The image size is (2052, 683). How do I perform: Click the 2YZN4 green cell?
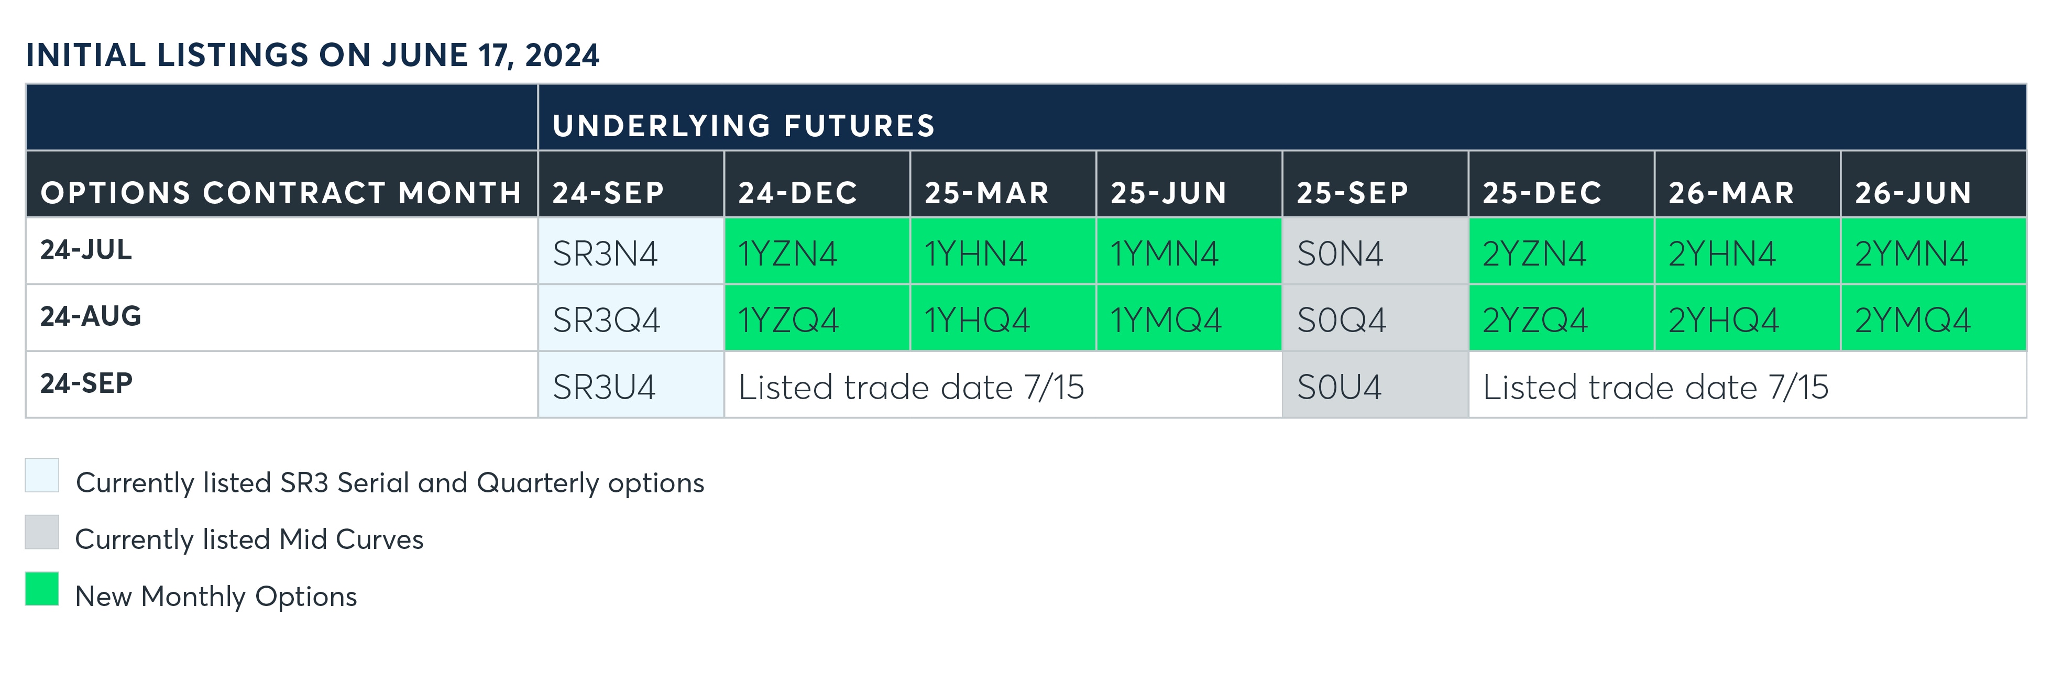(x=1561, y=251)
